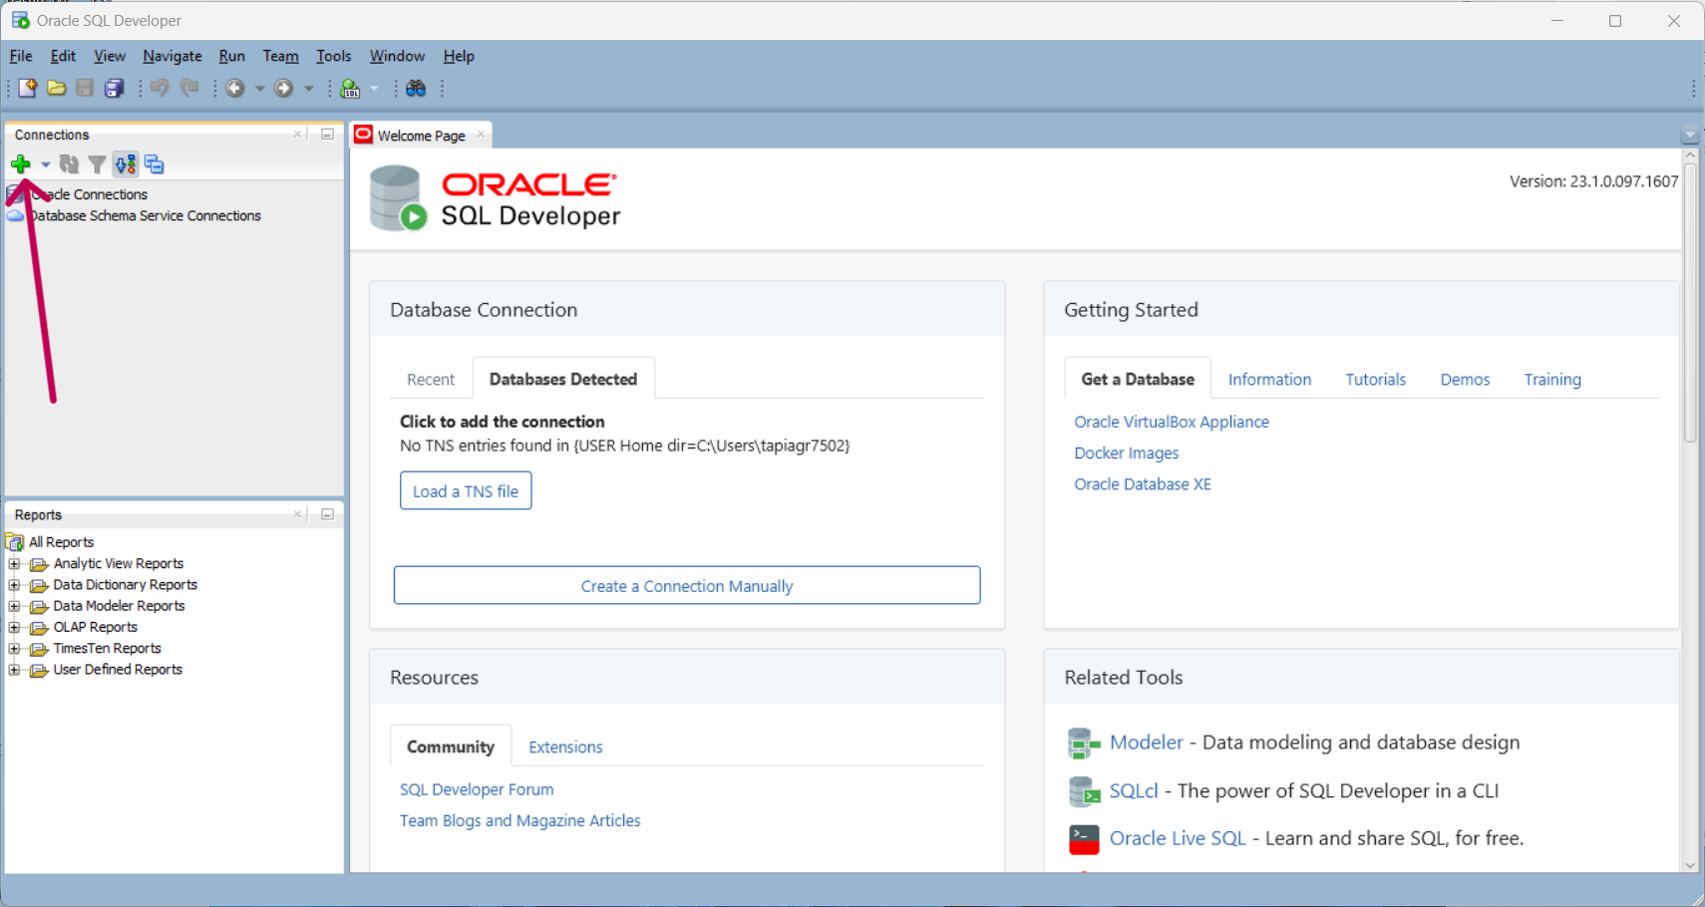Expand OLAP Reports node
The image size is (1705, 907).
[x=14, y=628]
